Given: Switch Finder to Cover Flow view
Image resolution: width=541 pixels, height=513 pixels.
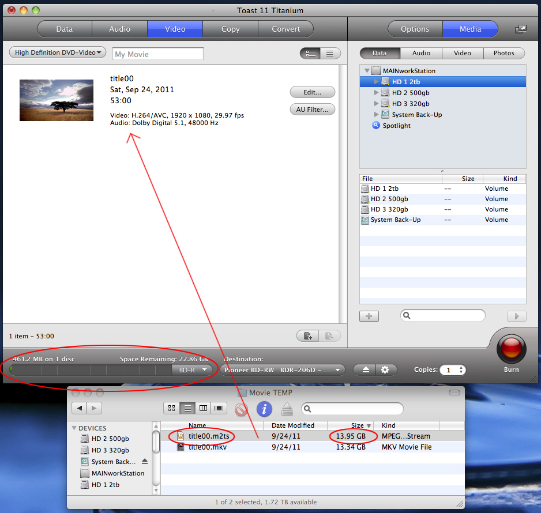Looking at the screenshot, I should 219,408.
